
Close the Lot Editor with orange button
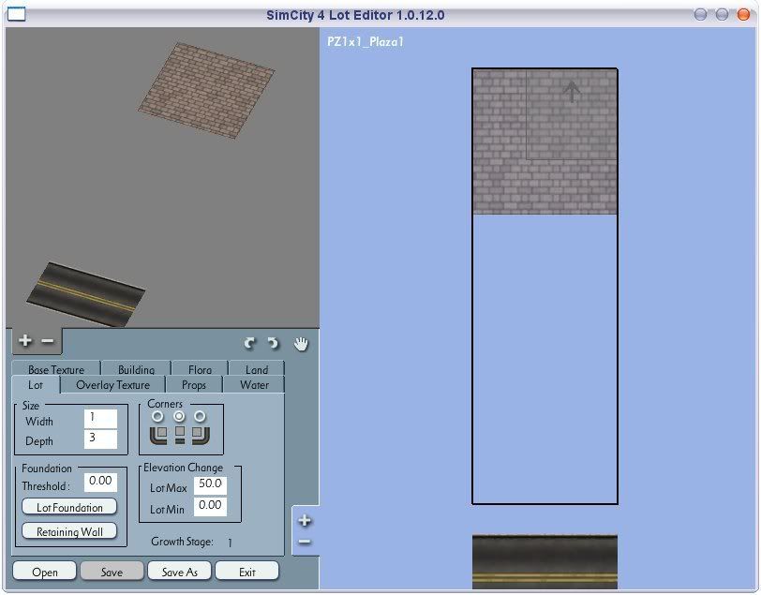[x=743, y=15]
